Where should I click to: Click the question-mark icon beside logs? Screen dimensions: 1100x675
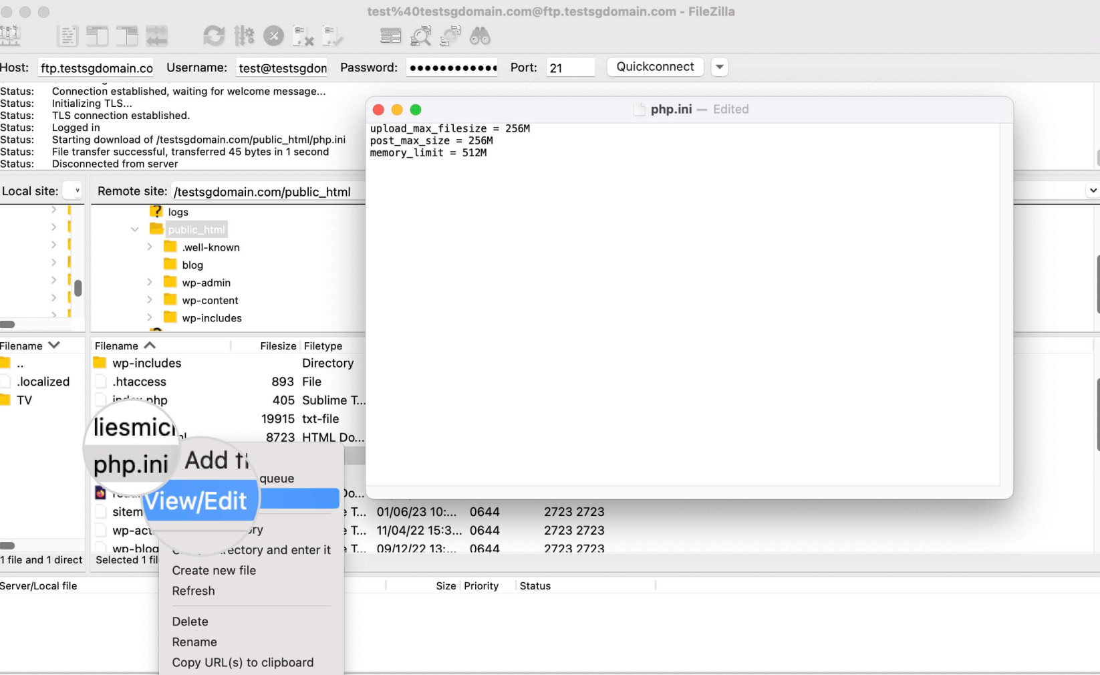(x=156, y=211)
